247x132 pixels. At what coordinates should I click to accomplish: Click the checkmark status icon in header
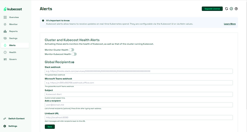click(231, 9)
